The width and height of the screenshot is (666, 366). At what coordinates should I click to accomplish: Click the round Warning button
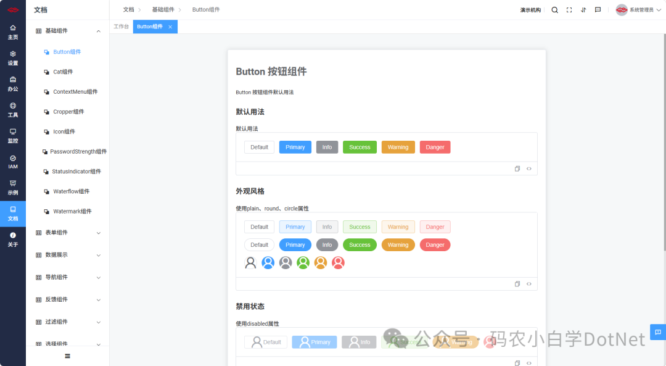[x=398, y=245]
